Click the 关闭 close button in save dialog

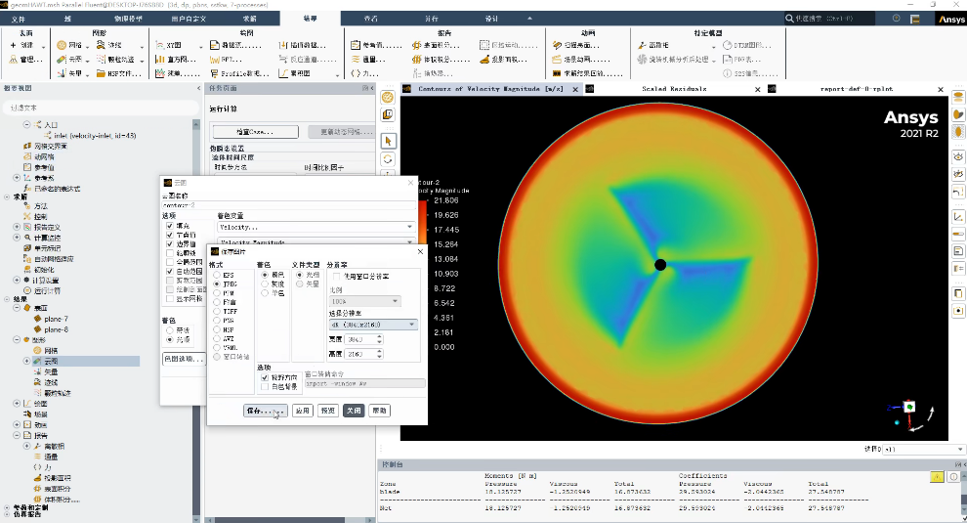click(354, 411)
